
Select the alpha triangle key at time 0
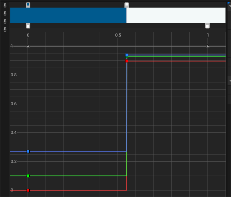click(28, 46)
